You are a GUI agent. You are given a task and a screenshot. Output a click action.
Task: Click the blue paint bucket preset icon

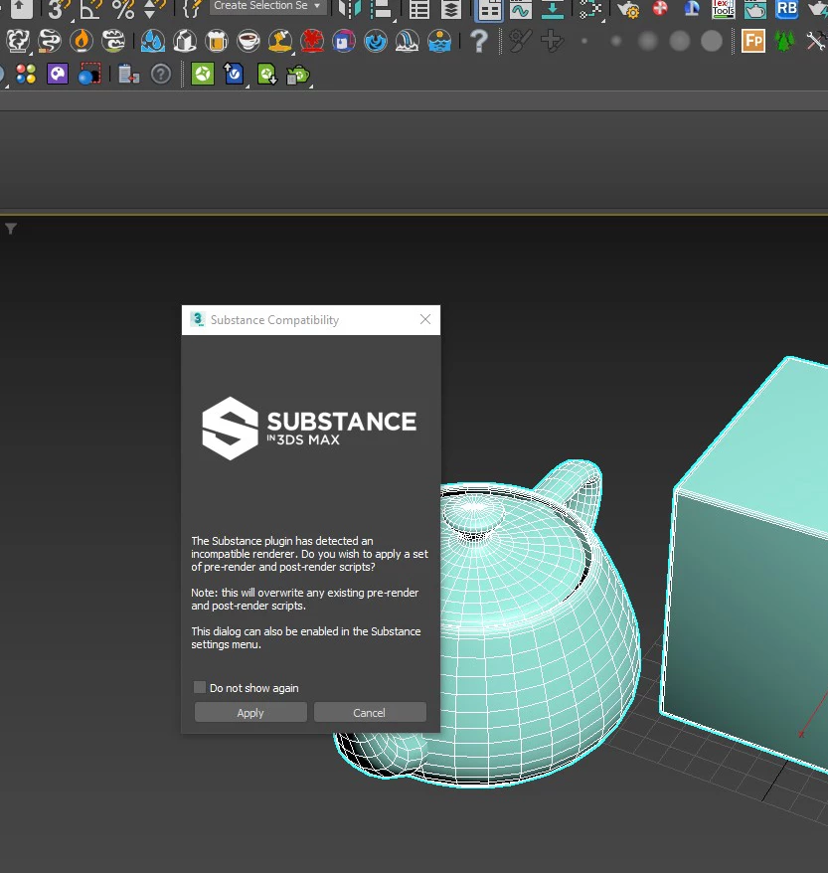(x=344, y=41)
